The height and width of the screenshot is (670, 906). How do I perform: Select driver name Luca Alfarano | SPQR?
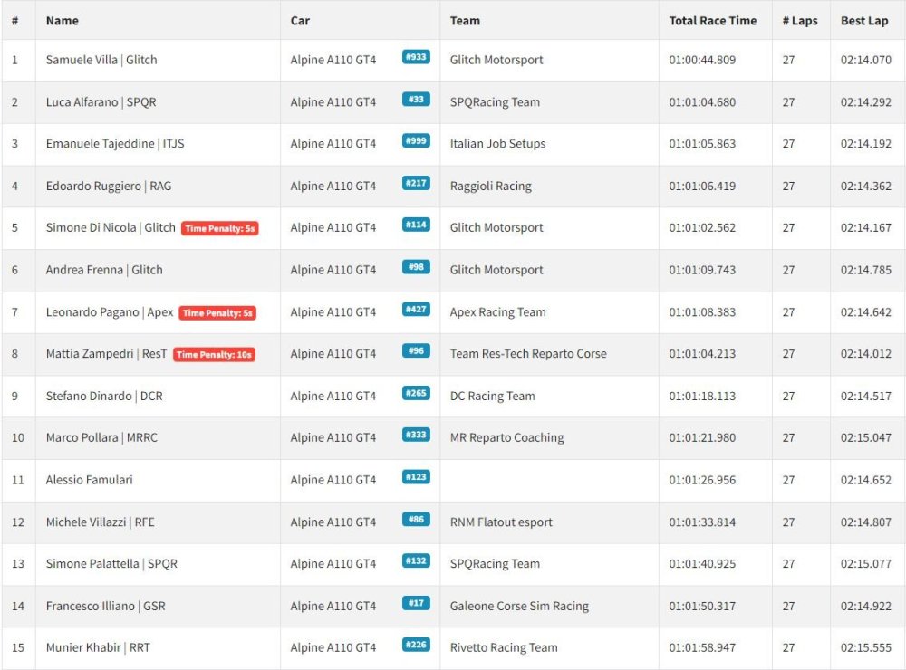pos(101,102)
